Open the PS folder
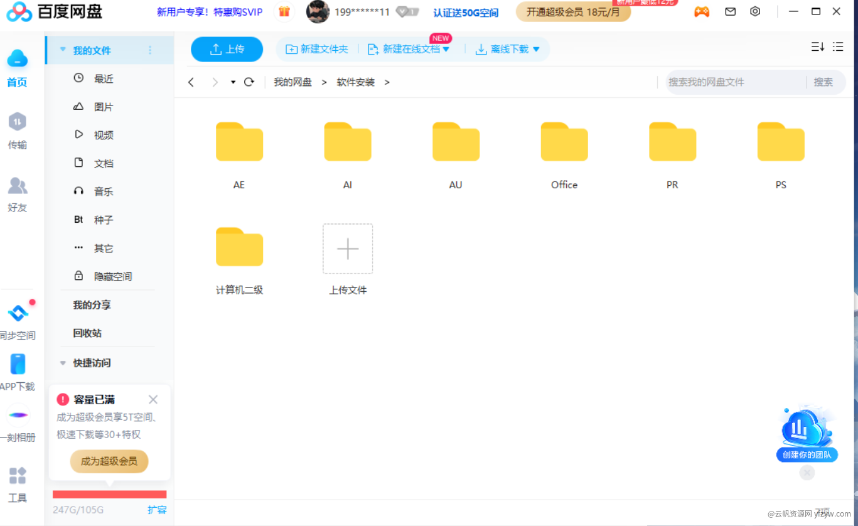 point(781,142)
